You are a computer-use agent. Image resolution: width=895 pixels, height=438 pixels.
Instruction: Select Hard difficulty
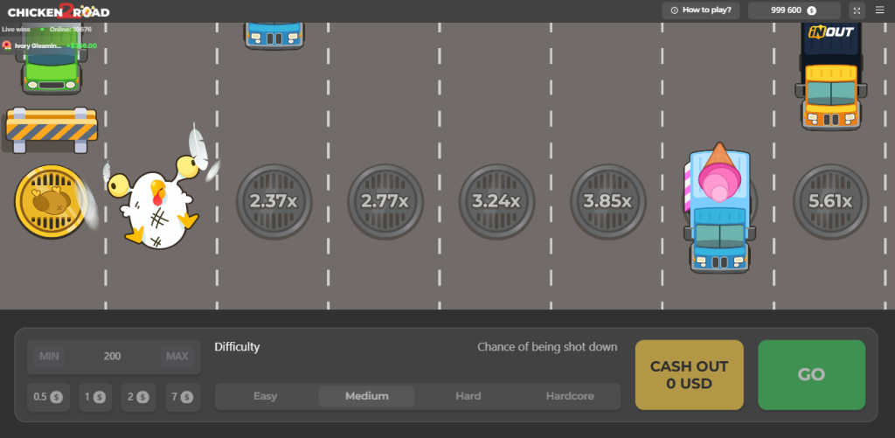[x=468, y=396]
